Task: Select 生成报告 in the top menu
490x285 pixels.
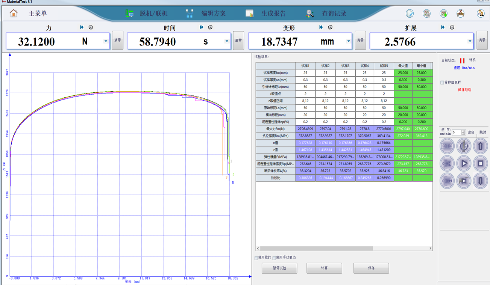Action: tap(273, 14)
